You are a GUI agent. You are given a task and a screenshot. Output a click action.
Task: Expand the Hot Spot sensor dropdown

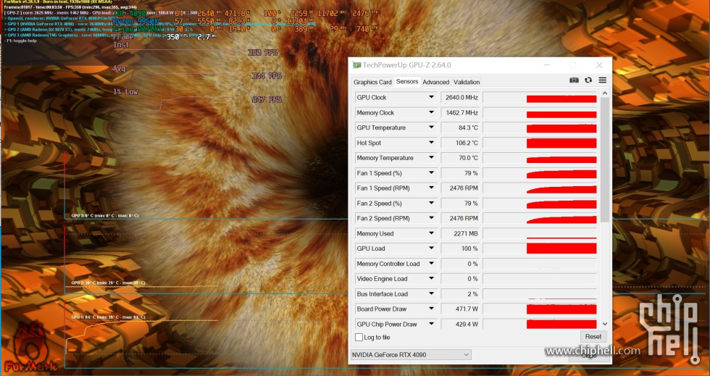point(432,143)
